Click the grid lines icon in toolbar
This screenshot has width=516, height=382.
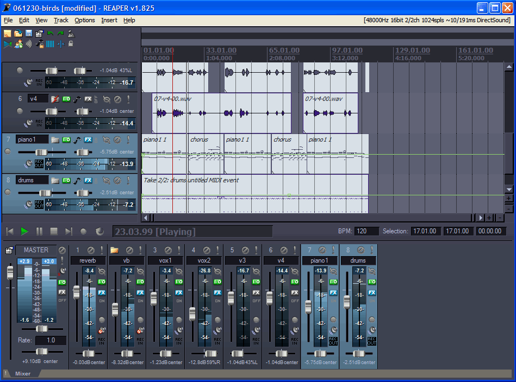[50, 44]
